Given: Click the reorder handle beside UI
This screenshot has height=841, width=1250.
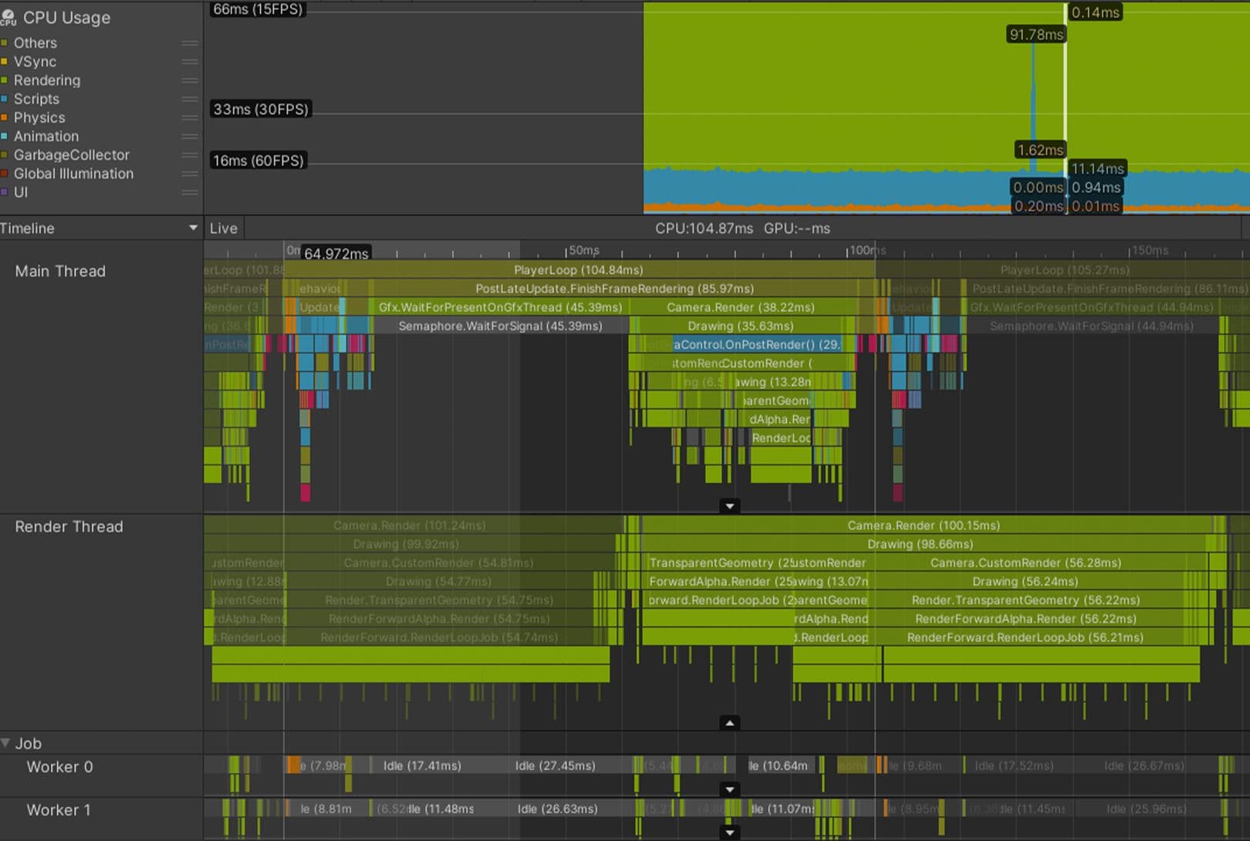Looking at the screenshot, I should (190, 192).
